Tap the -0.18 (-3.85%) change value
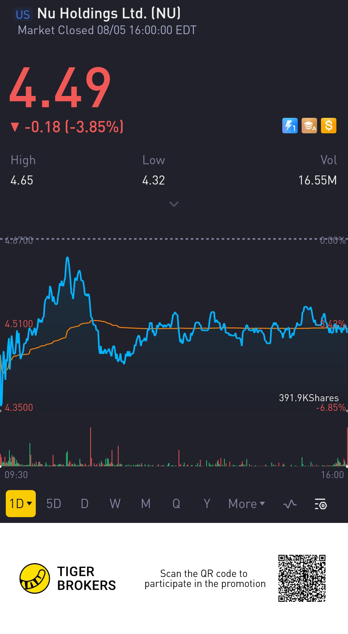This screenshot has width=348, height=634. (74, 127)
